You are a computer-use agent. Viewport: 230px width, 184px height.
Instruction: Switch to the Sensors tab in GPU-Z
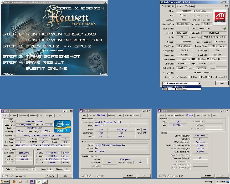(180, 6)
